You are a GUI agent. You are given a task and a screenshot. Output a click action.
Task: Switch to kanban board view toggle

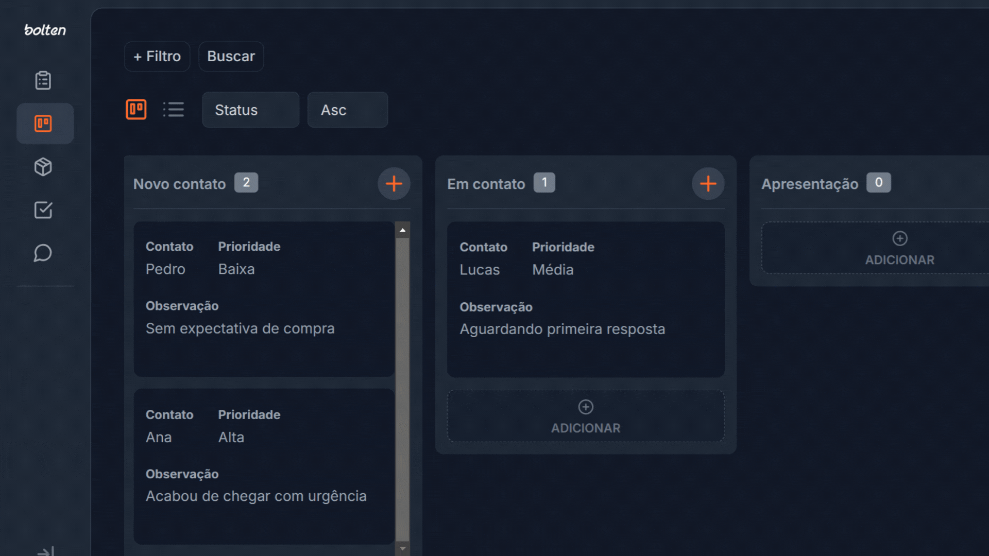(137, 109)
